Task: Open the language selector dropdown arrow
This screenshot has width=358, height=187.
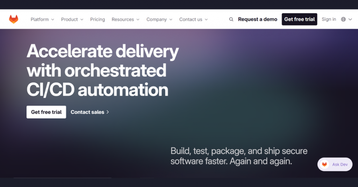Action: point(350,19)
